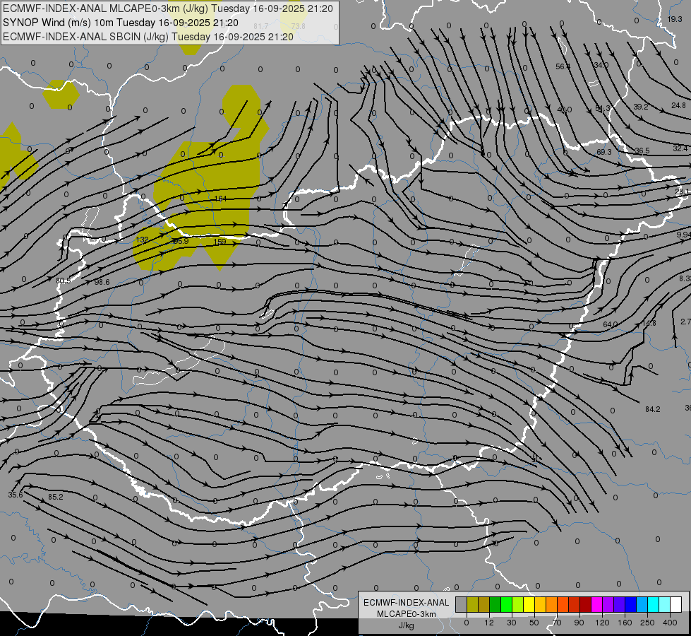Click the gray swatch in the MLCAPE legend

462,604
